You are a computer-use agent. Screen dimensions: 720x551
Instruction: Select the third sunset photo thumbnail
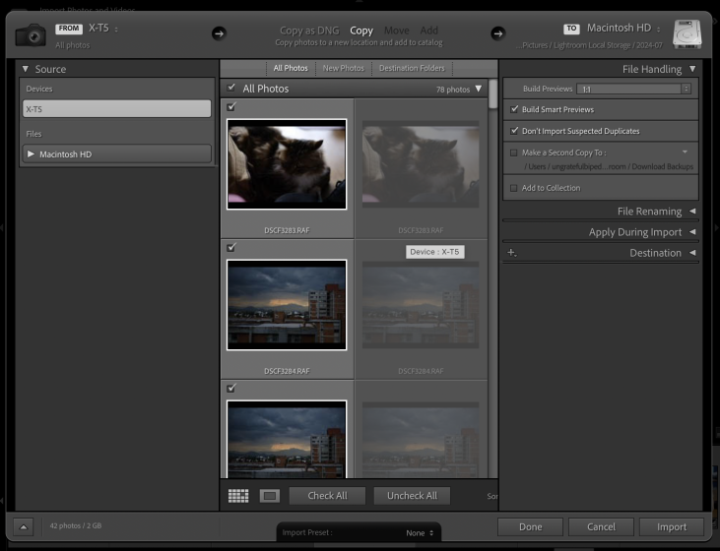[x=287, y=440]
